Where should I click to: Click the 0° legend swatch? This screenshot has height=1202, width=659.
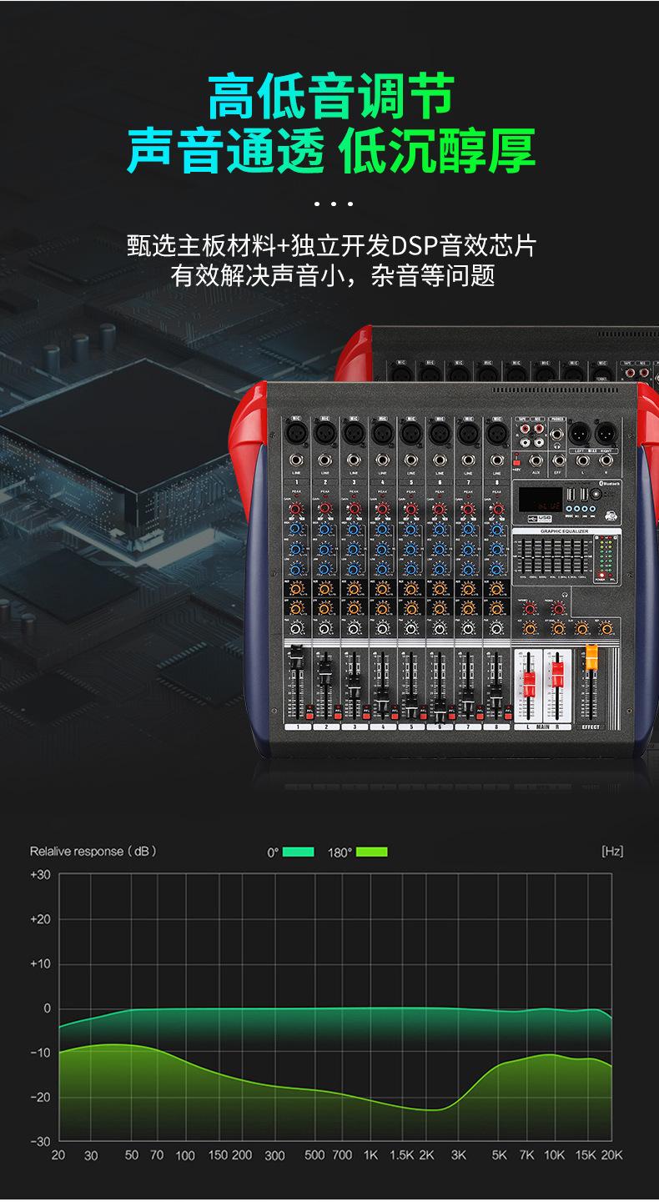coord(298,852)
